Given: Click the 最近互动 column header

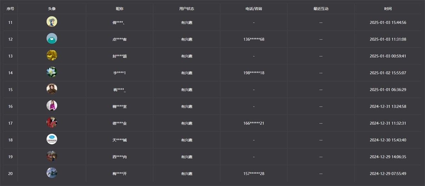Looking at the screenshot, I should click(321, 9).
